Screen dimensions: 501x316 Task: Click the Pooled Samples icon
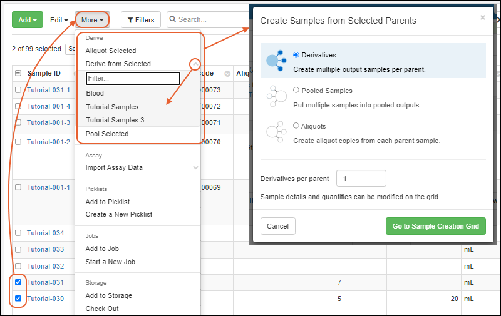click(x=276, y=96)
